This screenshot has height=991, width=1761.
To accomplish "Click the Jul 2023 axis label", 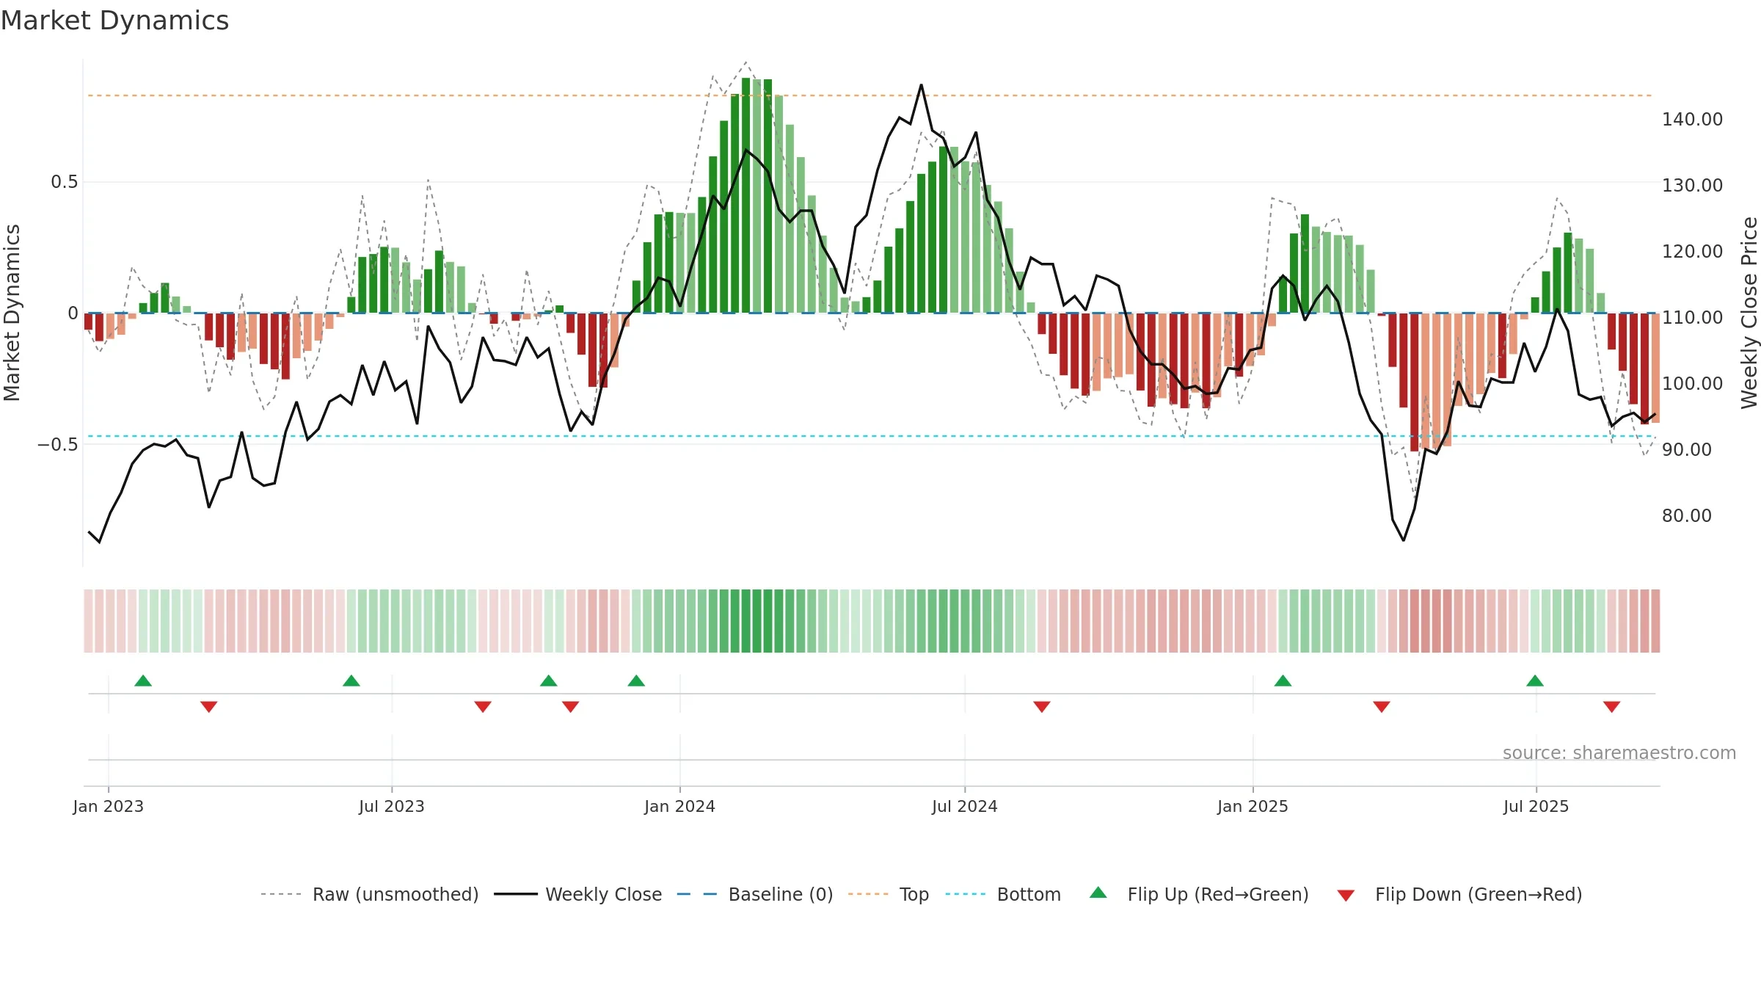I will tap(392, 806).
